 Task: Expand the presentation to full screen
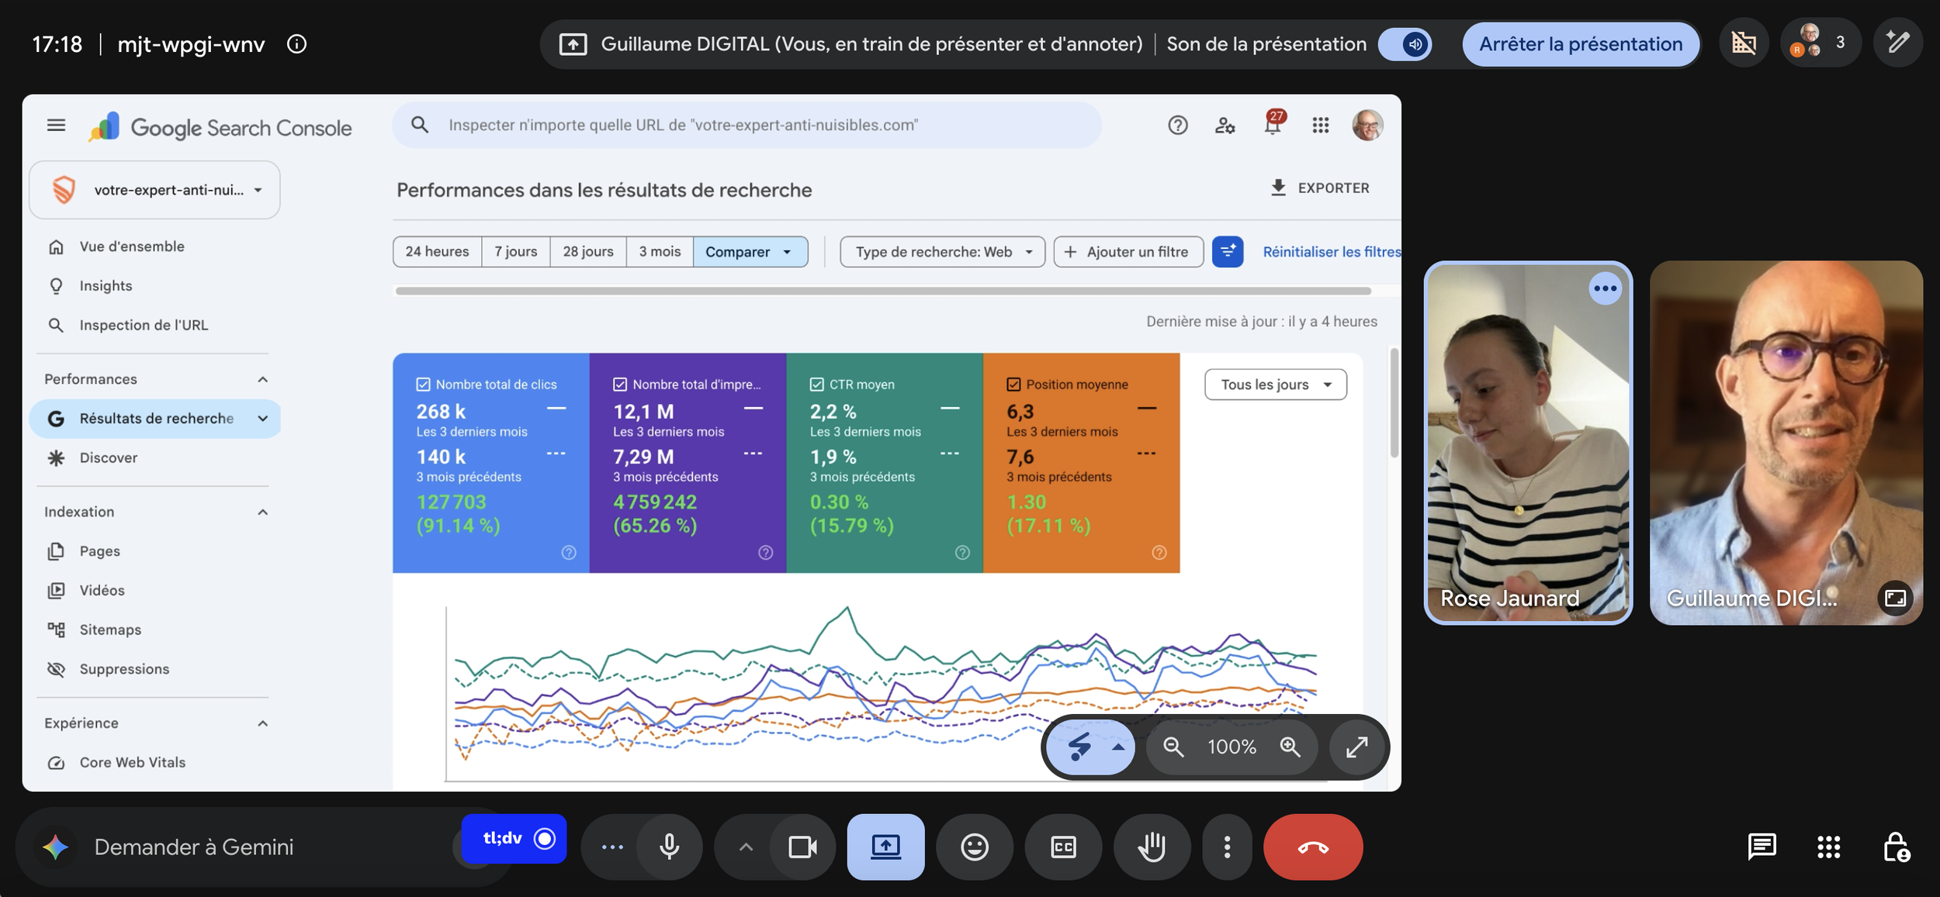pos(1356,747)
